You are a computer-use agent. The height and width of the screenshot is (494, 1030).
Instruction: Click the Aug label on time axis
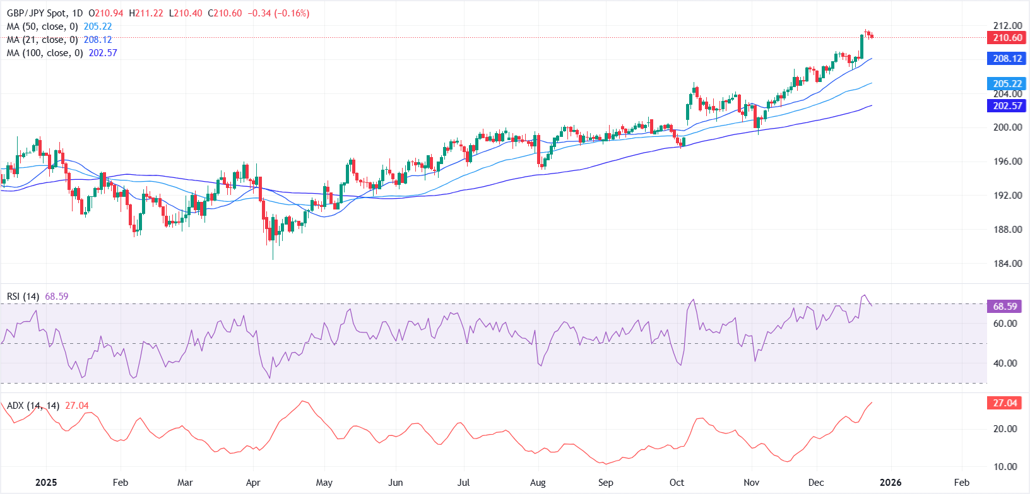point(538,483)
